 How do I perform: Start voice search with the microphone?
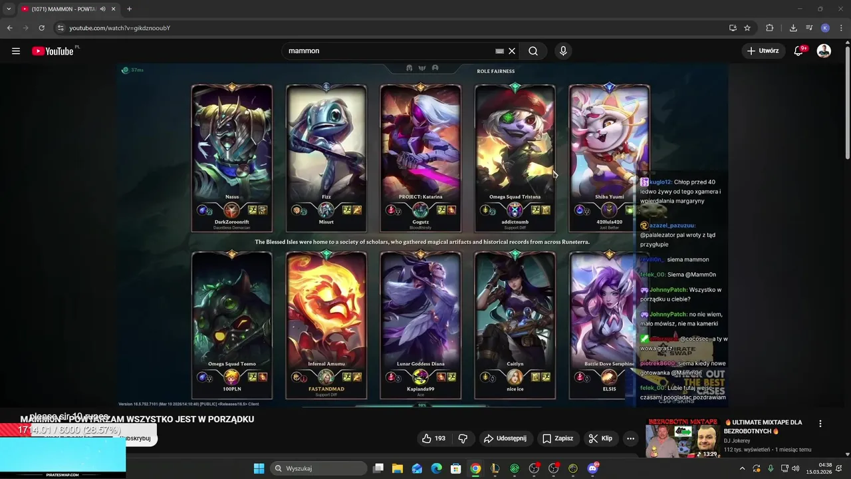pyautogui.click(x=563, y=51)
